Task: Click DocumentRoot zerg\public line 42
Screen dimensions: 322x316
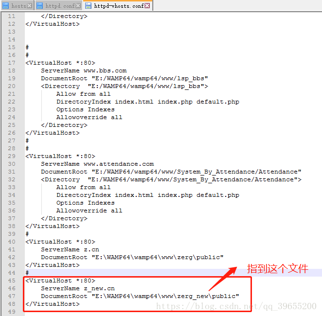Action: coord(132,257)
